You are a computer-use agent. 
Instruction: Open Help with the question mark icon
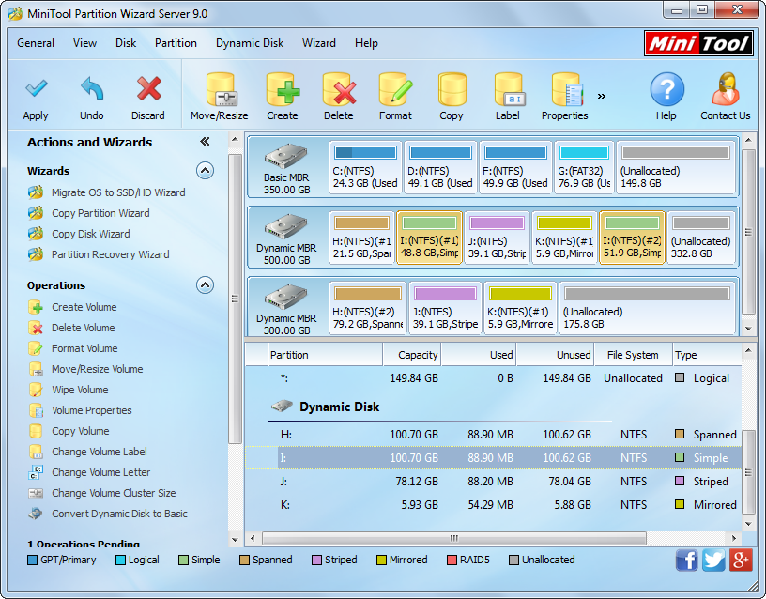pyautogui.click(x=666, y=89)
